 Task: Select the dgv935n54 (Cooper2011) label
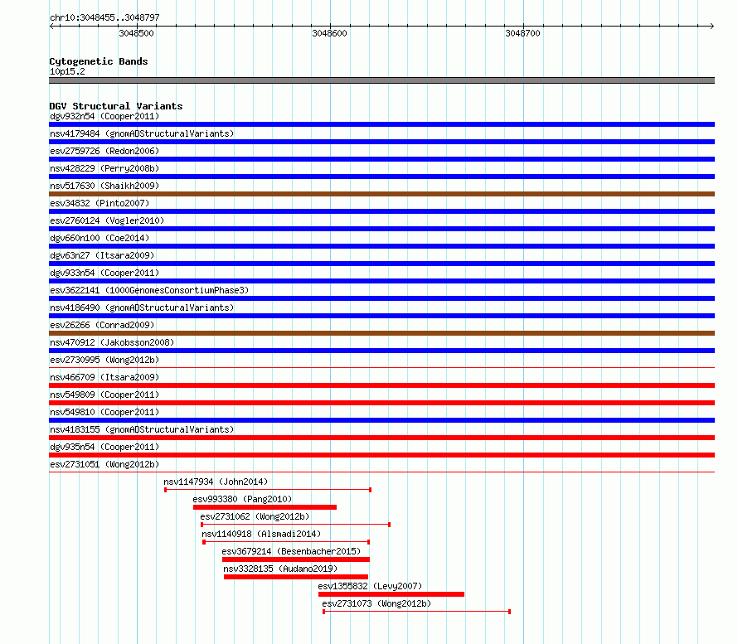[x=104, y=447]
